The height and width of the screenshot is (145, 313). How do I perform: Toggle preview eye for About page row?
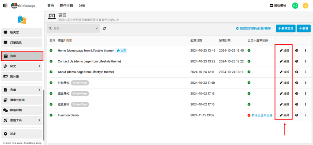[x=296, y=72]
